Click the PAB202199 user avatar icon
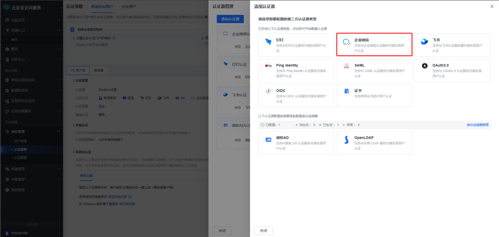 tap(7, 233)
